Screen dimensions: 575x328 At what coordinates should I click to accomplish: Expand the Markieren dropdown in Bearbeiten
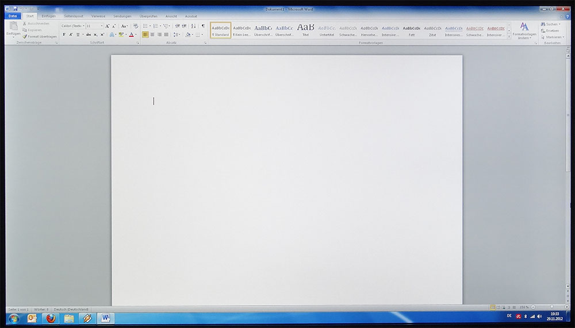click(x=553, y=37)
